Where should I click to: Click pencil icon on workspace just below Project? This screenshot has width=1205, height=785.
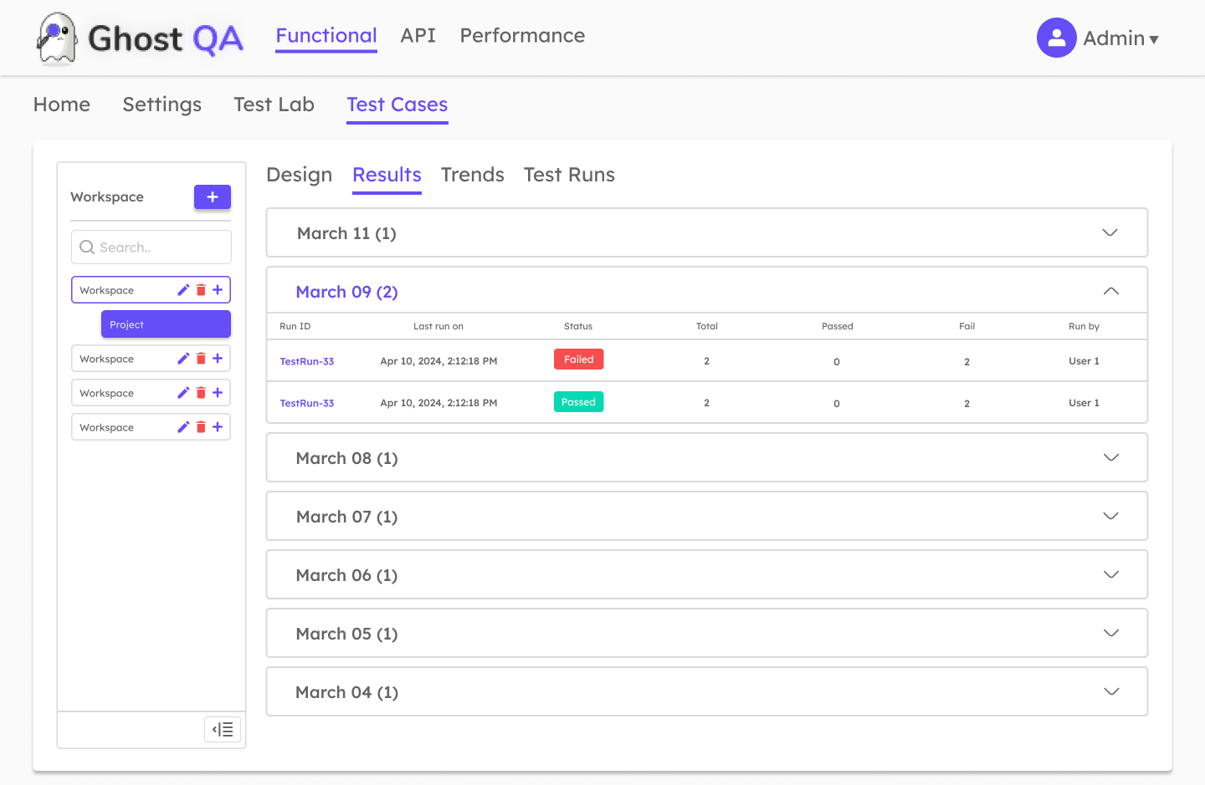point(183,359)
